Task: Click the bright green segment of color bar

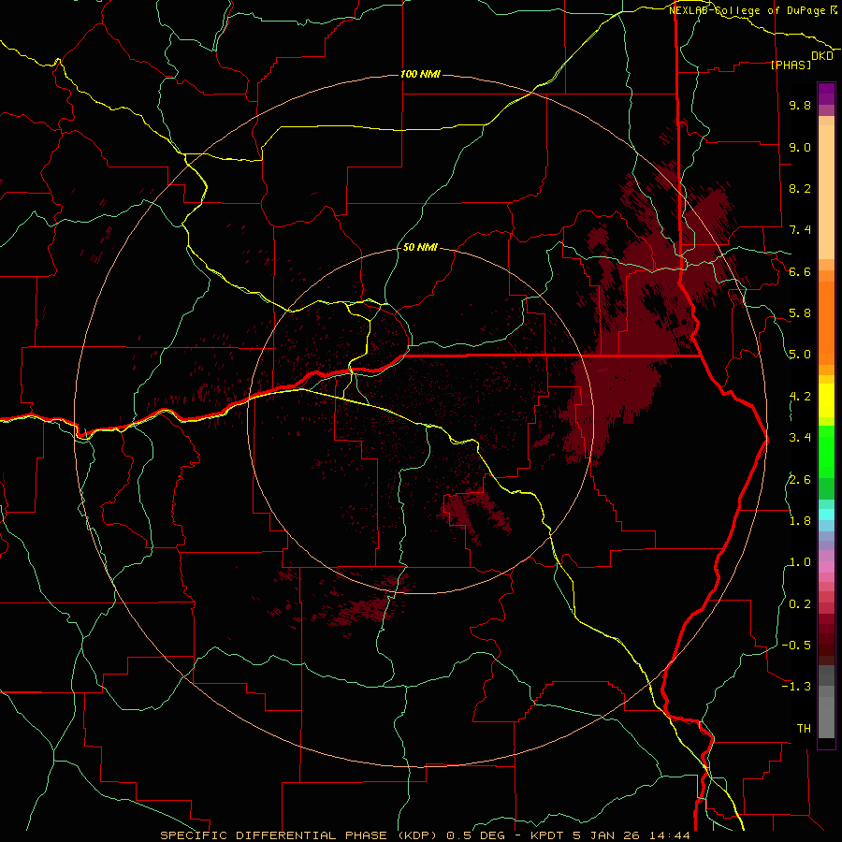Action: point(826,451)
